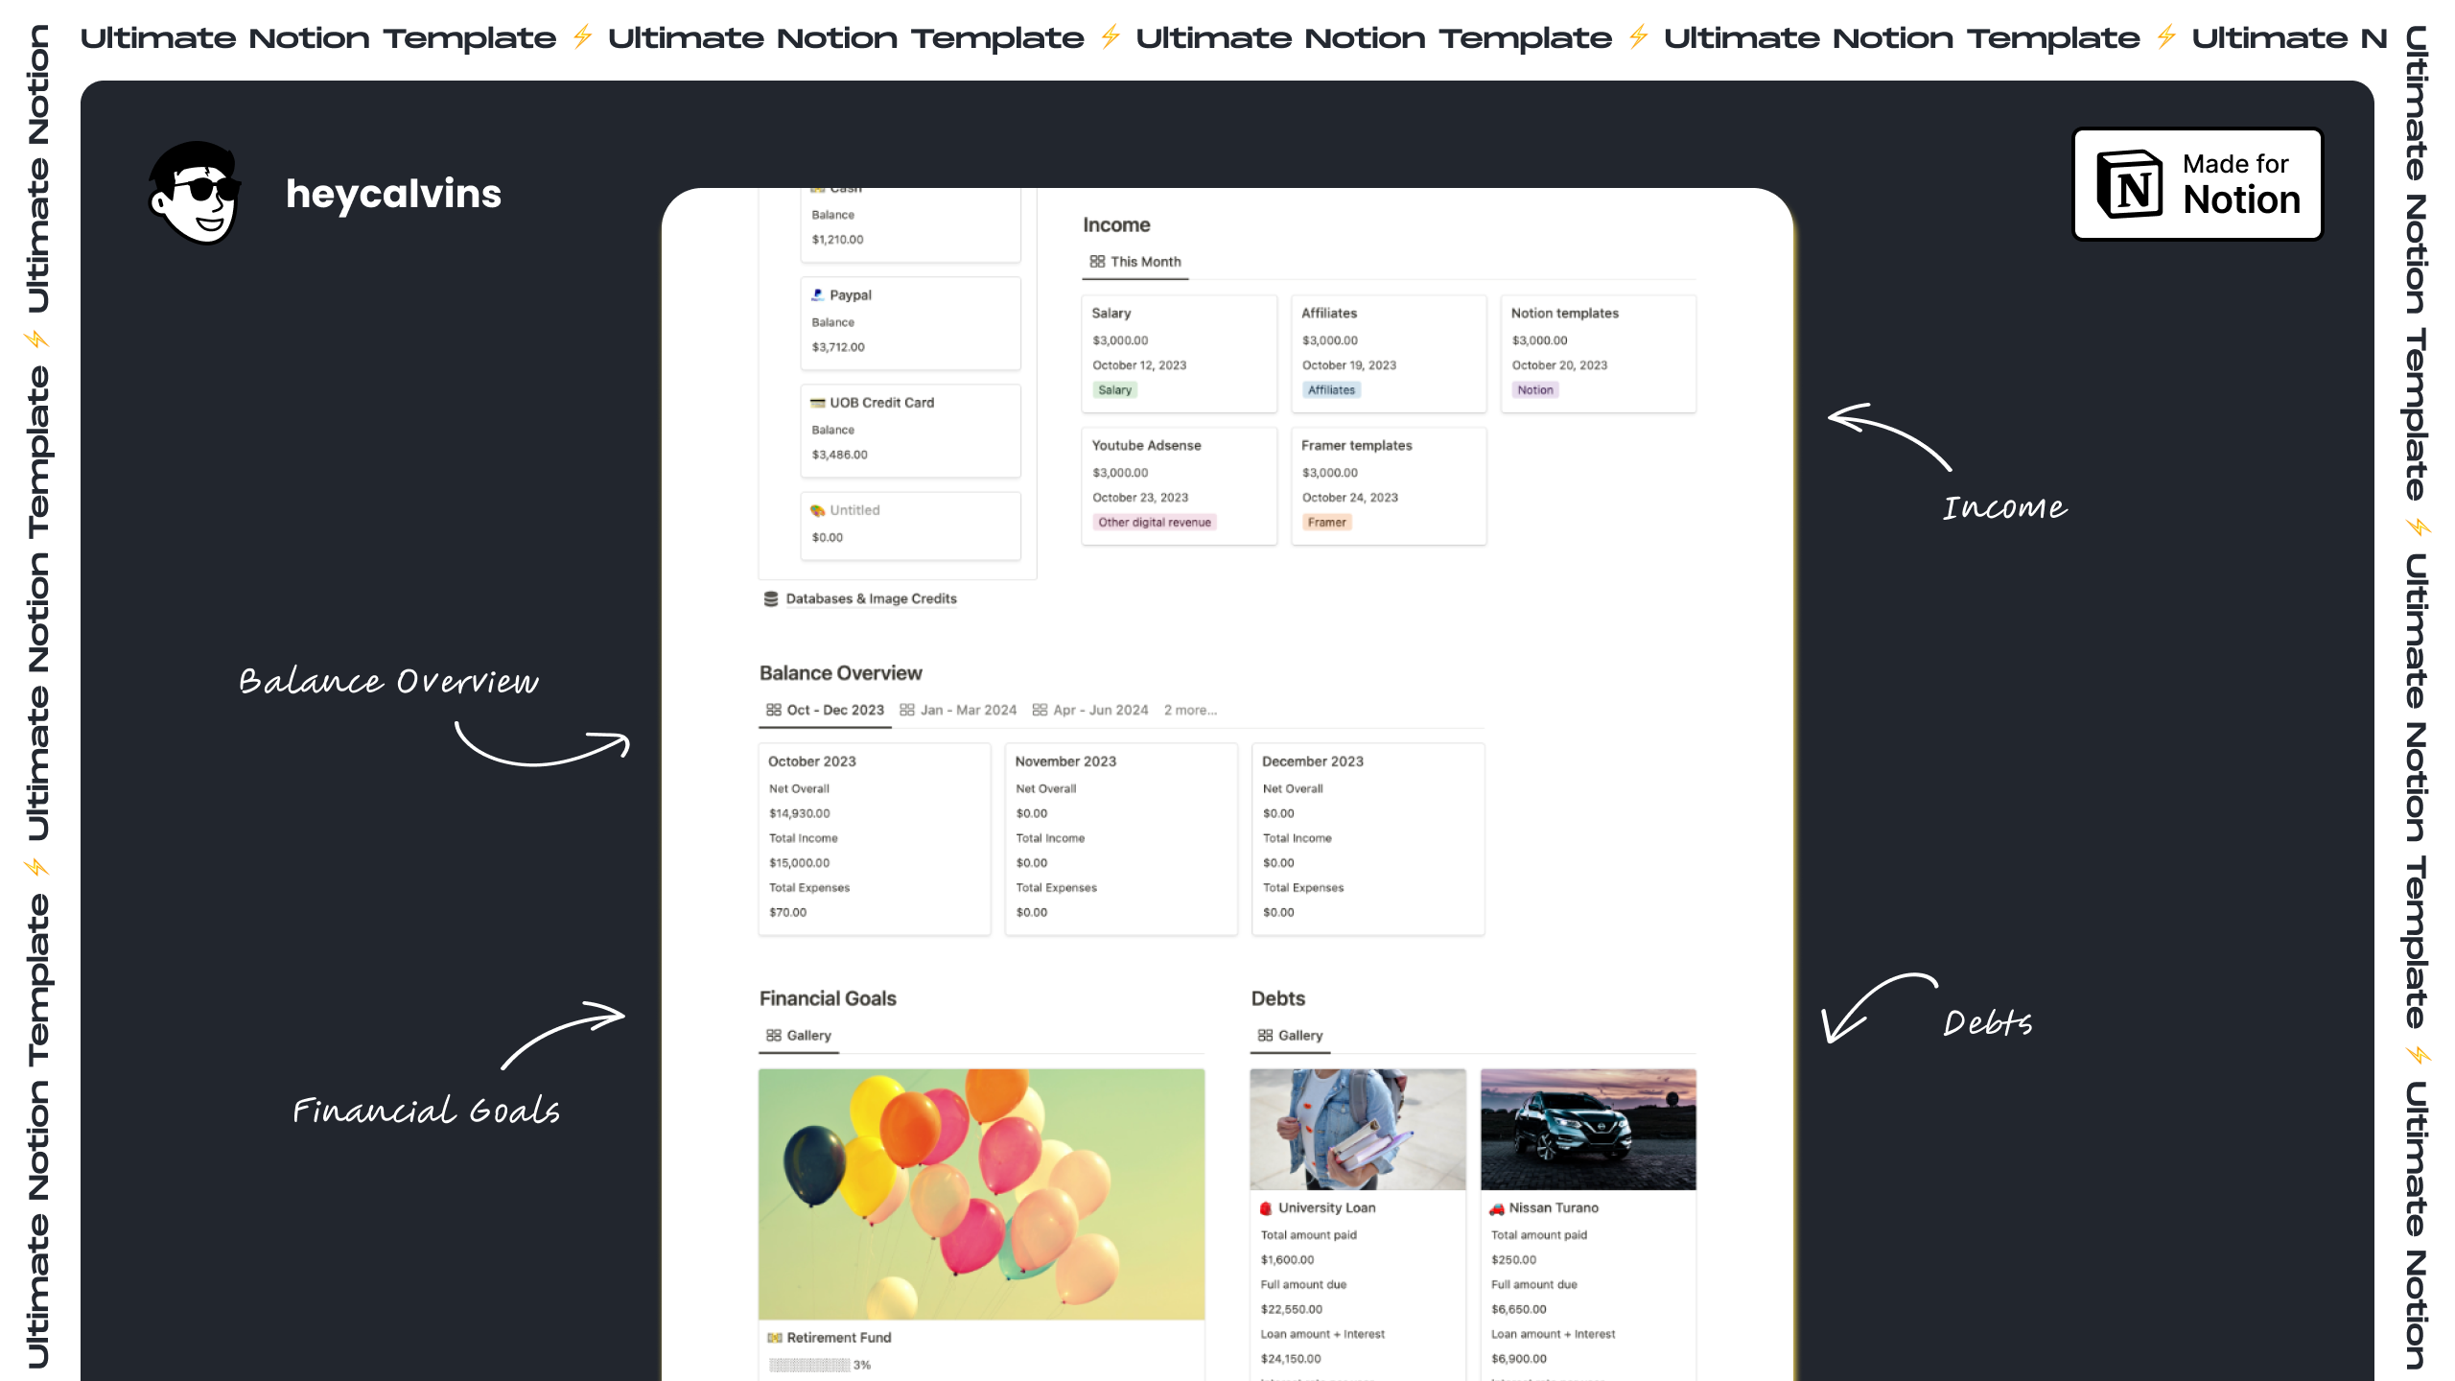Screen dimensions: 2455x1381
Task: Select the Oct - Dec 2023 tab
Action: [x=825, y=711]
